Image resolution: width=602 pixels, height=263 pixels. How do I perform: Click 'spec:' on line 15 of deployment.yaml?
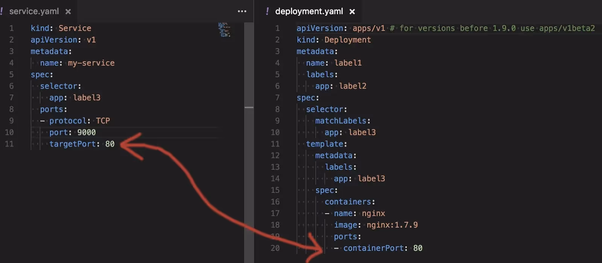327,190
